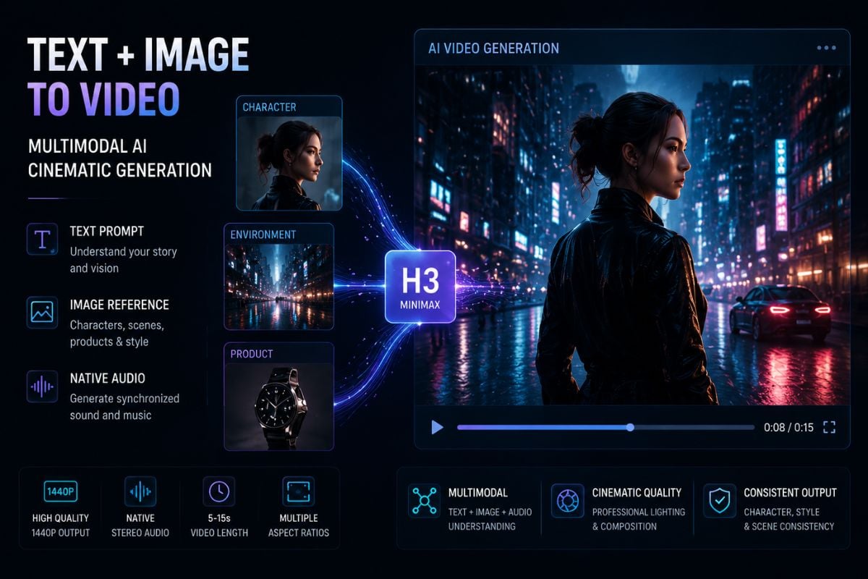The image size is (868, 579).
Task: Click the Consistent Output shield icon
Action: click(720, 500)
